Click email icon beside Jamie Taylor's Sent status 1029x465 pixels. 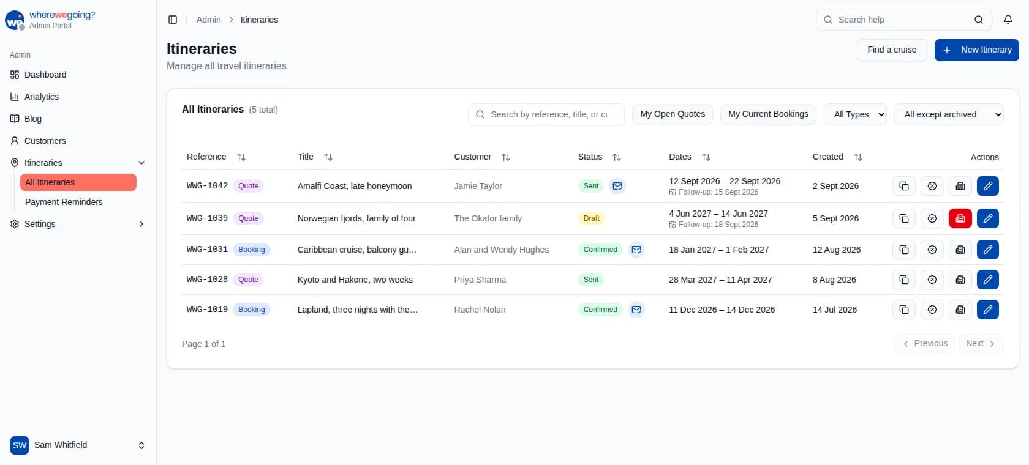[617, 186]
